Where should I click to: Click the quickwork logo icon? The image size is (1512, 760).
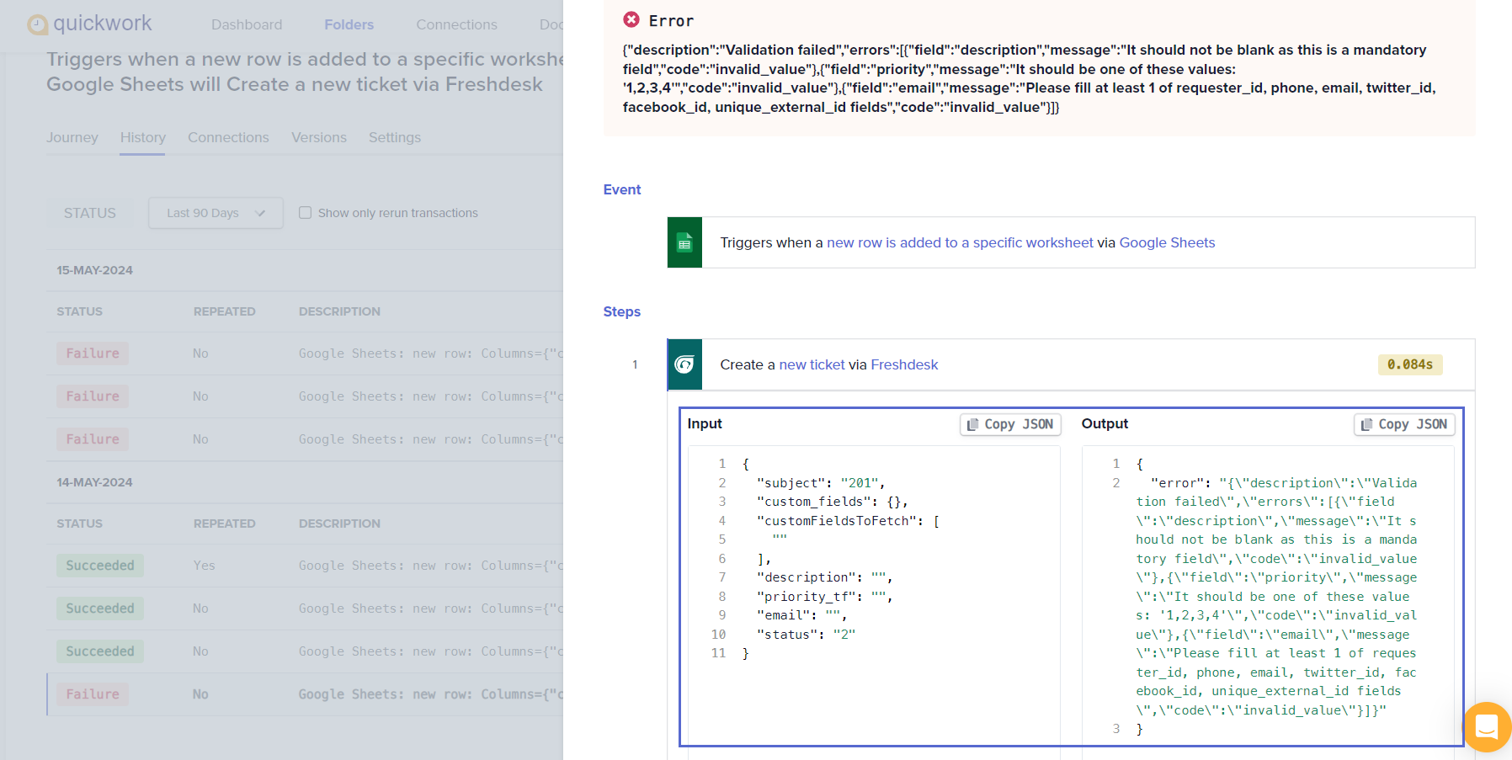click(x=38, y=24)
